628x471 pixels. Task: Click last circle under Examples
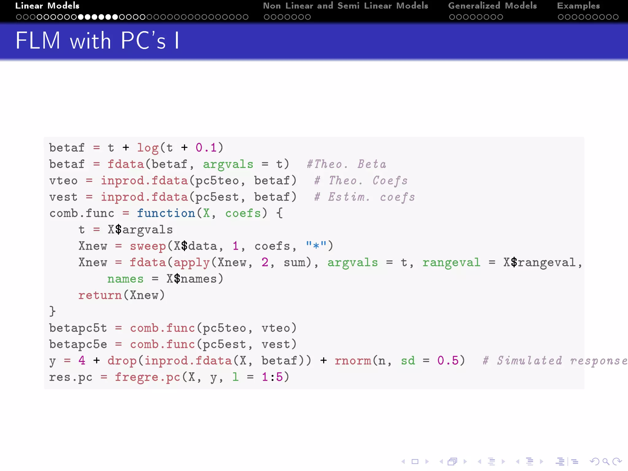(616, 17)
